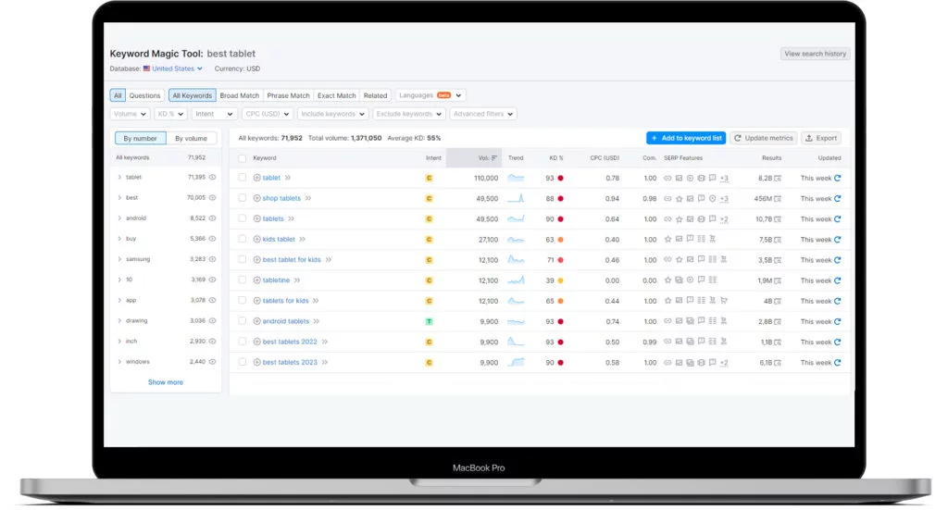Refresh metrics for the kids tablet row
This screenshot has height=510, width=948.
click(837, 240)
